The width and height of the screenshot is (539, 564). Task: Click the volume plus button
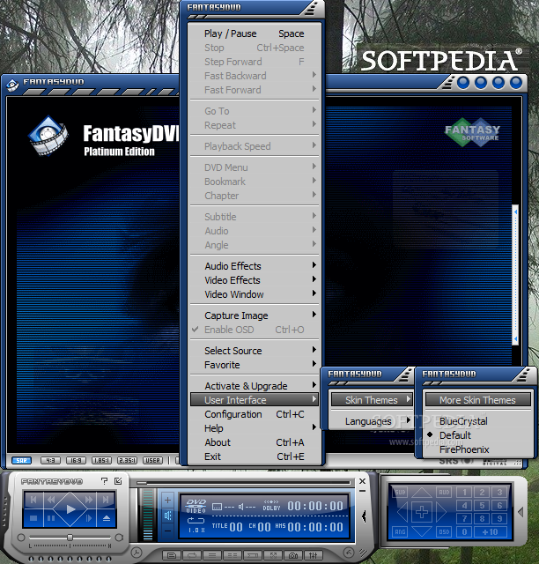point(167,500)
